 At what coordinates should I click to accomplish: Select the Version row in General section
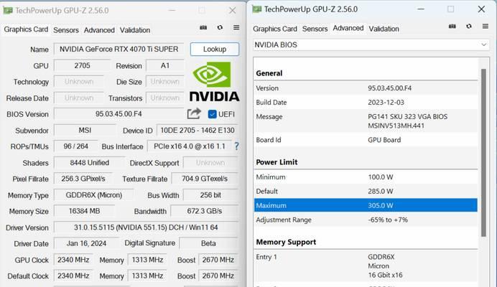pos(366,88)
